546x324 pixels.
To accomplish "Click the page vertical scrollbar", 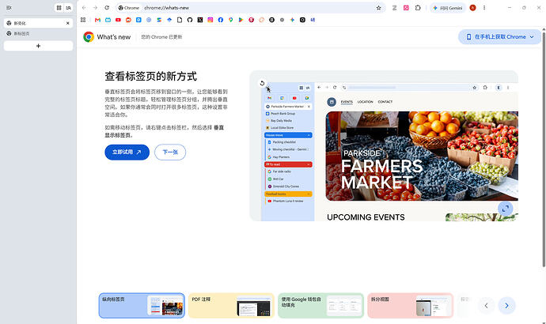I will pyautogui.click(x=544, y=149).
